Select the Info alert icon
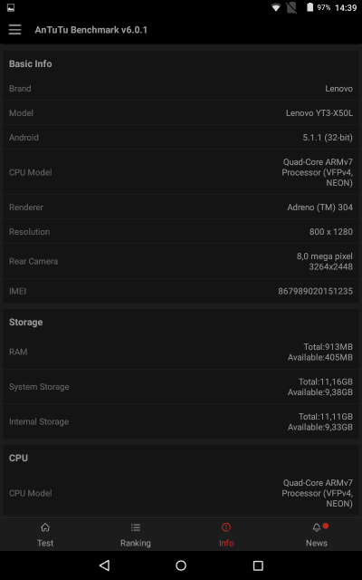The image size is (362, 580). (226, 527)
